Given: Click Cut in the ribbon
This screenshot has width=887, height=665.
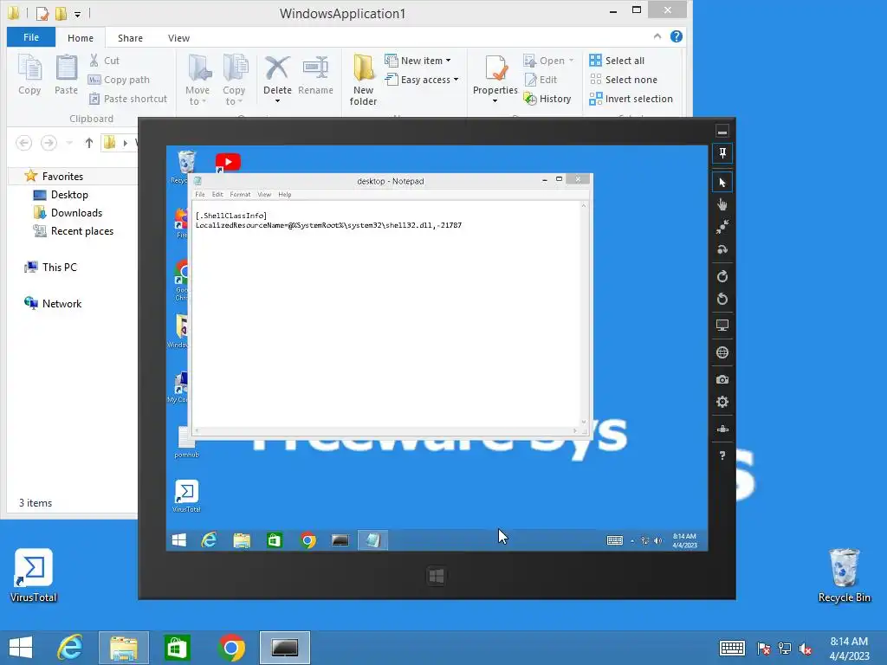Looking at the screenshot, I should click(x=104, y=61).
